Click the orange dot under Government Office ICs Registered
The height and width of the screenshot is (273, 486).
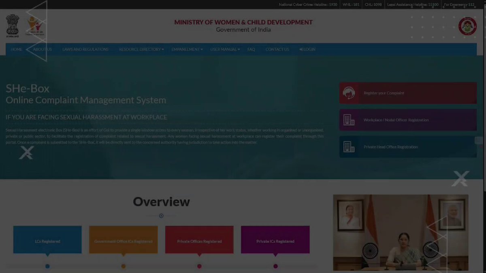[123, 266]
